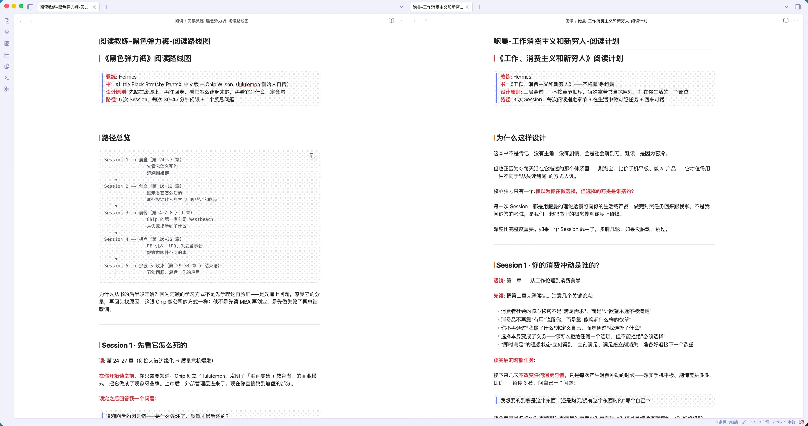This screenshot has width=808, height=426.
Task: Open graph view from the ribbon
Action: [7, 32]
